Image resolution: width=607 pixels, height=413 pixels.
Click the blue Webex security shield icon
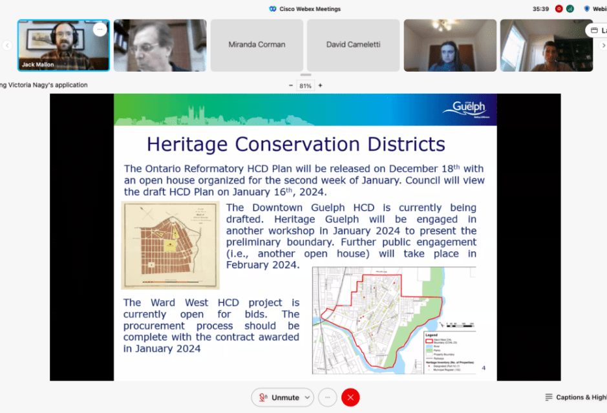click(x=587, y=9)
